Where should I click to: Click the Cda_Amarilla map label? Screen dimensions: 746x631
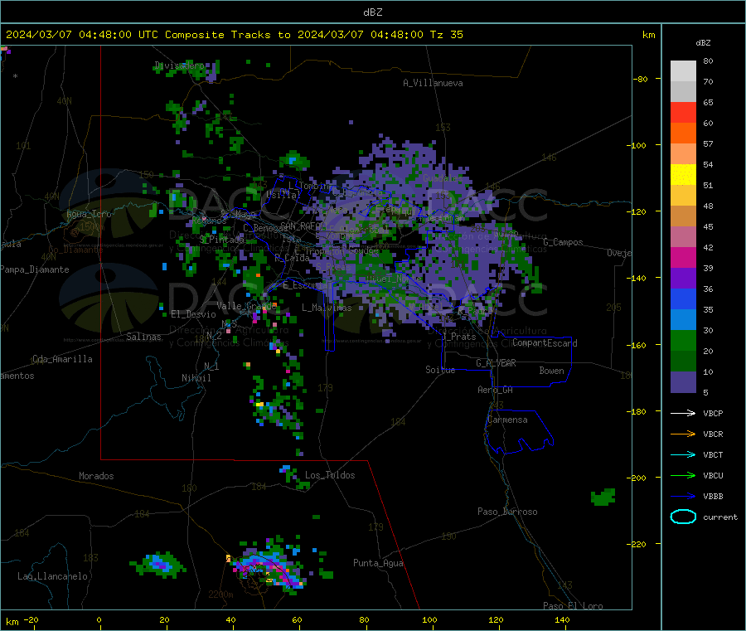(x=62, y=359)
